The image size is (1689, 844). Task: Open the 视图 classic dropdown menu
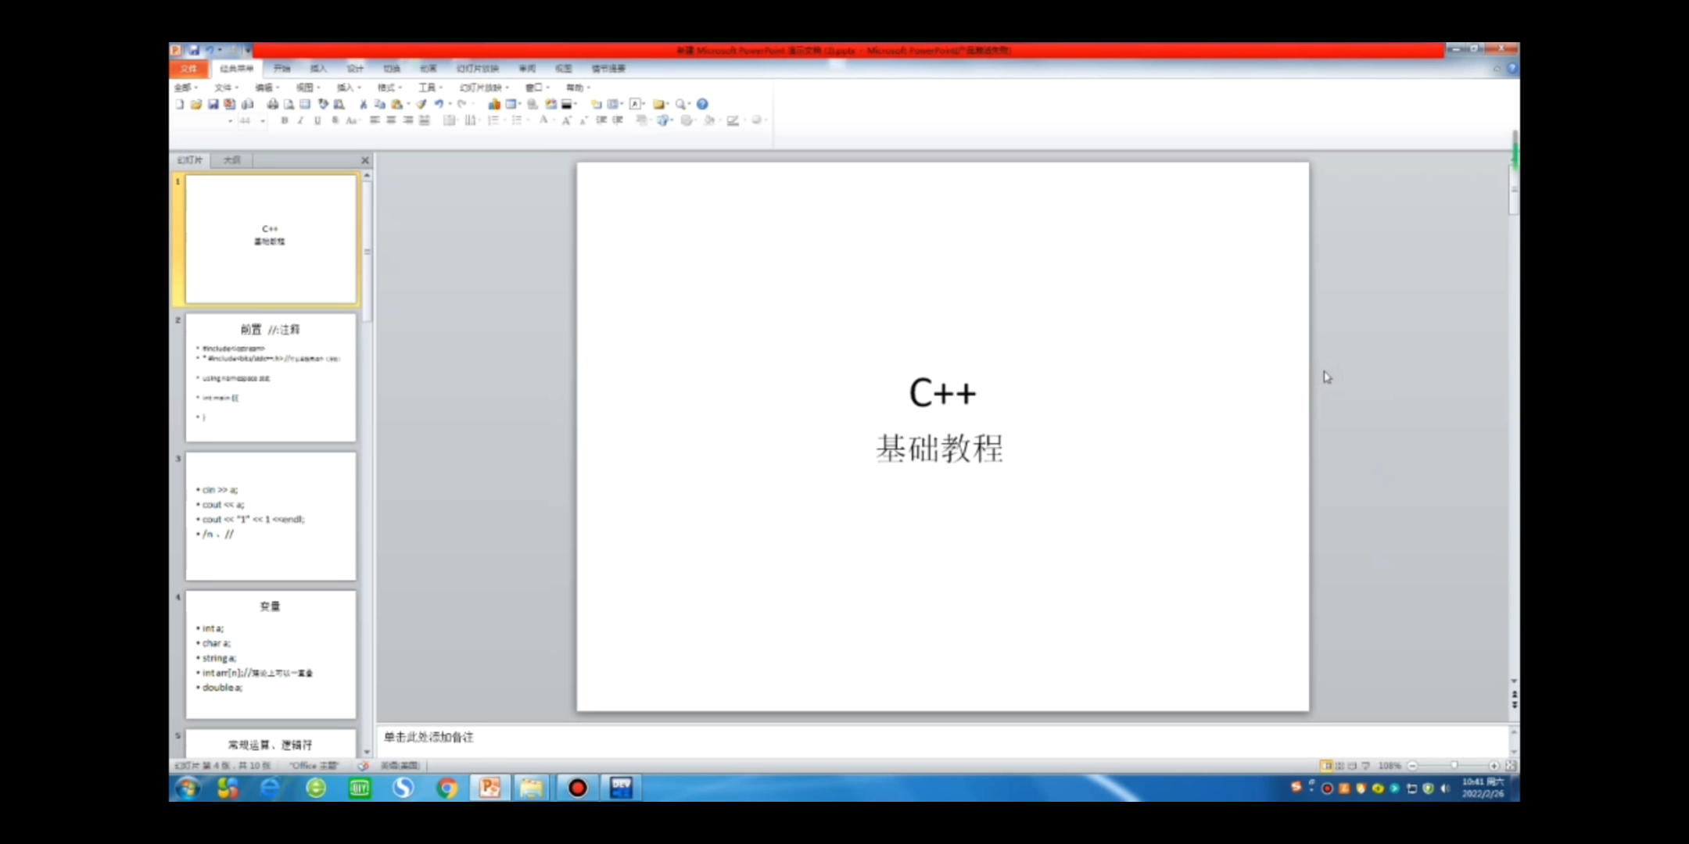308,88
